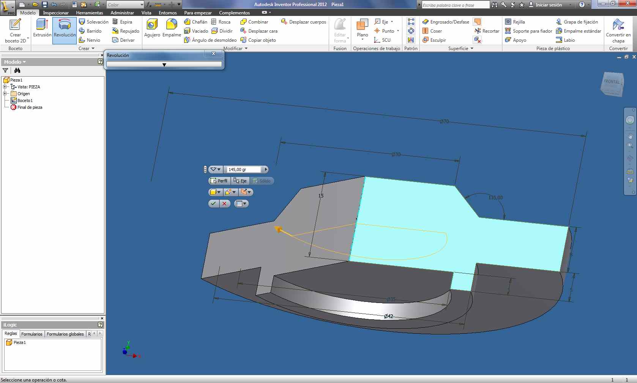Select the Engrosado/Desfase tool
Viewport: 637px width, 383px height.
click(446, 22)
